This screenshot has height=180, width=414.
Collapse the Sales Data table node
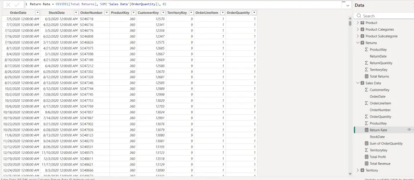pyautogui.click(x=358, y=83)
